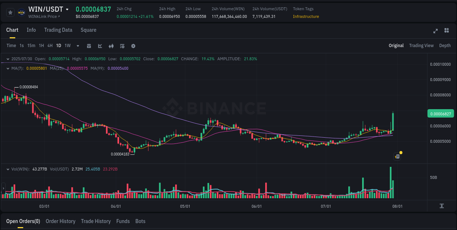The height and width of the screenshot is (230, 457).
Task: Open the candlestick chart type icon
Action: [111, 46]
